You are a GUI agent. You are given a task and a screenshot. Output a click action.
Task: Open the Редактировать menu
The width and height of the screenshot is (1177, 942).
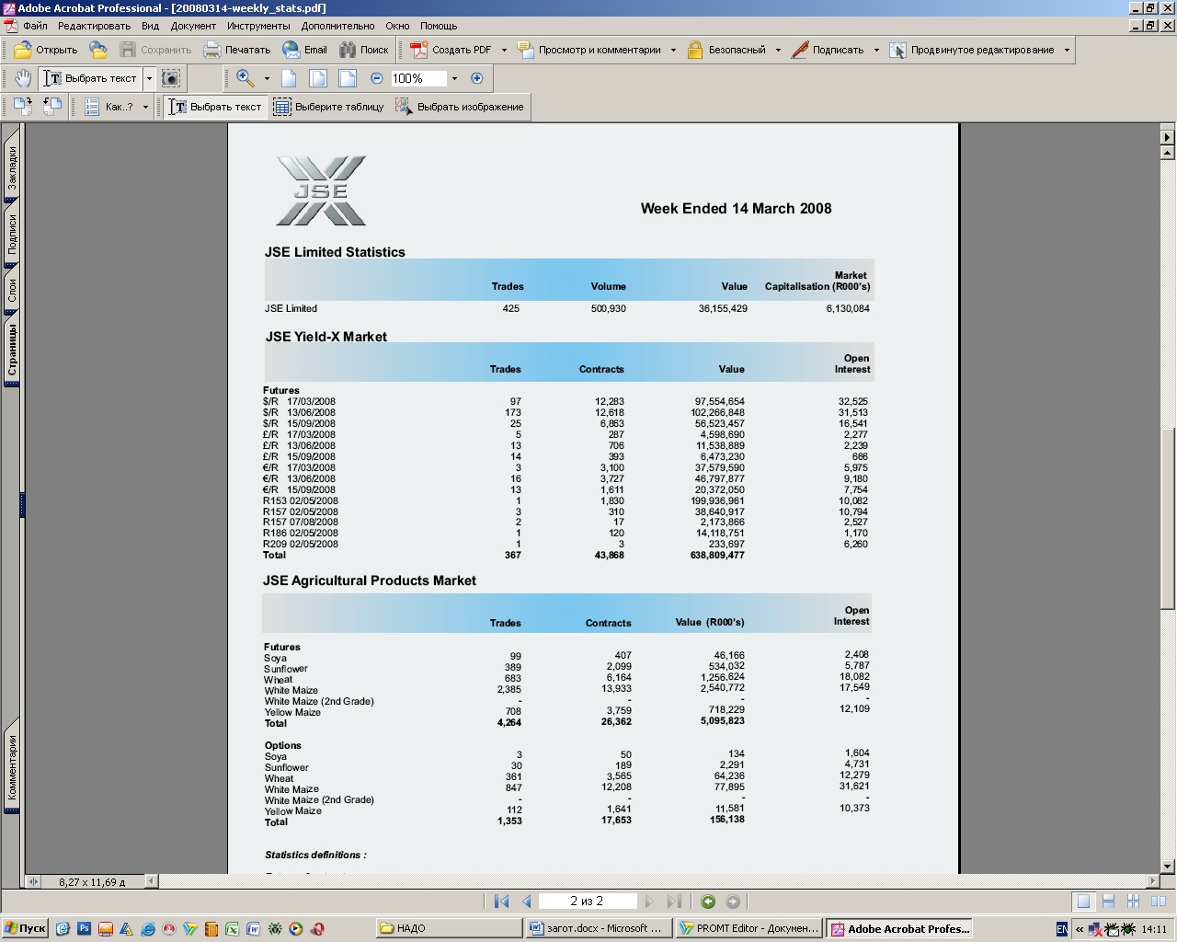[x=95, y=26]
